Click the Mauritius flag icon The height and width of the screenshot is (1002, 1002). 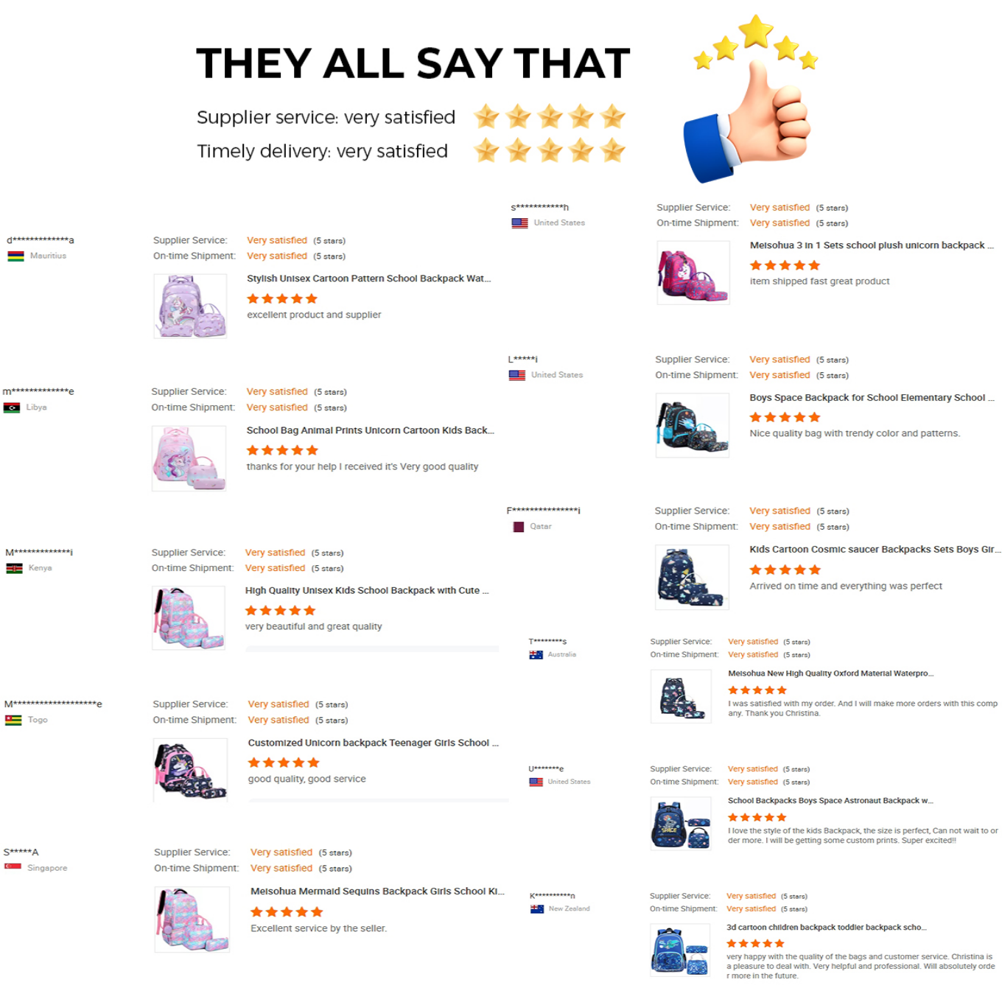coord(15,256)
